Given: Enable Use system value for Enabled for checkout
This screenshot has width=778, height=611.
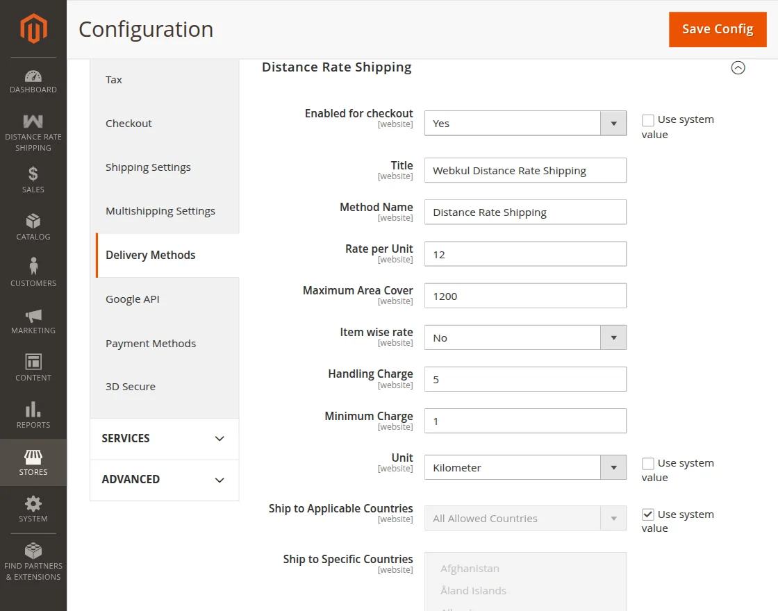Looking at the screenshot, I should 647,119.
